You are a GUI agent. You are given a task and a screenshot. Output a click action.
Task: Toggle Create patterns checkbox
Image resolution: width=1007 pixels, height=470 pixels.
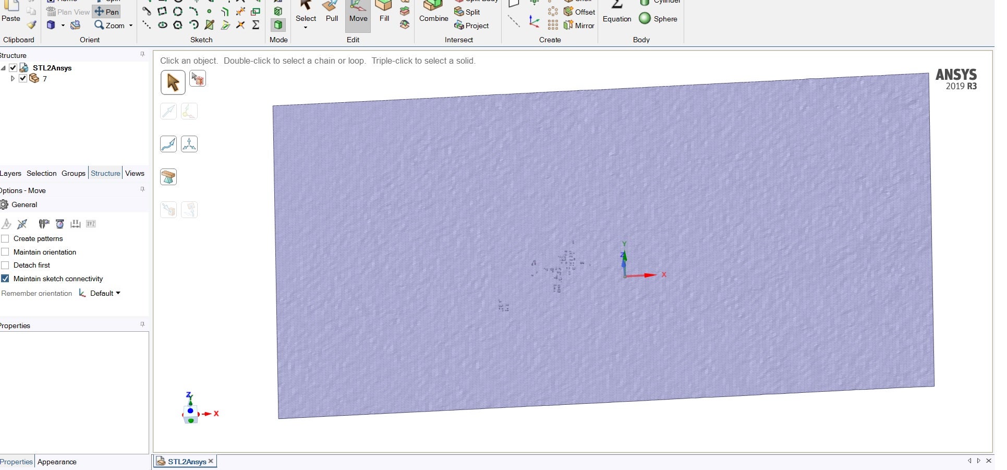pyautogui.click(x=5, y=238)
